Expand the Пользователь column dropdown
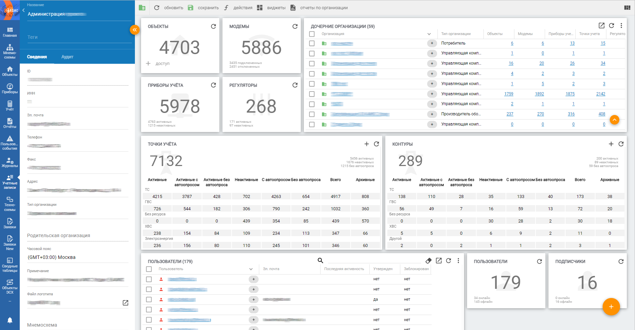Image resolution: width=635 pixels, height=330 pixels. [x=251, y=269]
